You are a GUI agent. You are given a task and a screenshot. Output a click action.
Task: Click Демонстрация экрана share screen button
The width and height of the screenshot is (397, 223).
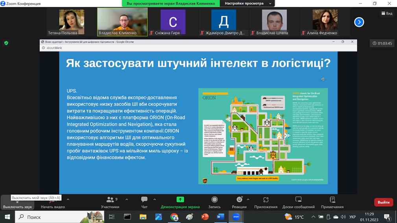click(180, 203)
